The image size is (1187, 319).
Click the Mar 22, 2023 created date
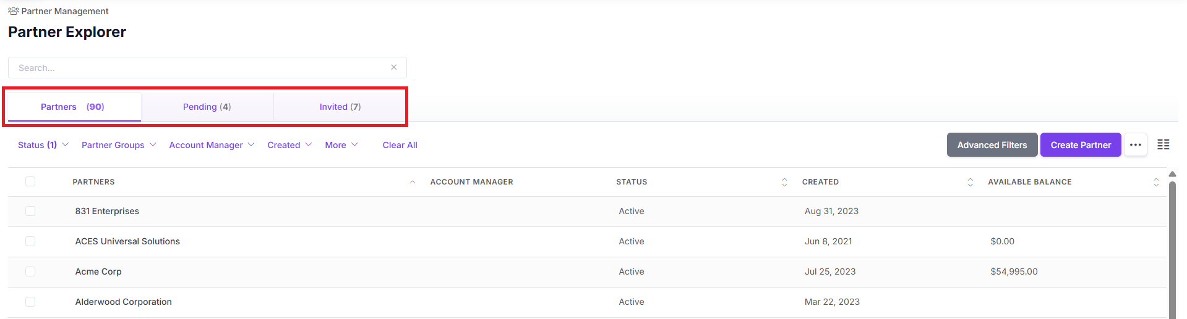pyautogui.click(x=832, y=302)
